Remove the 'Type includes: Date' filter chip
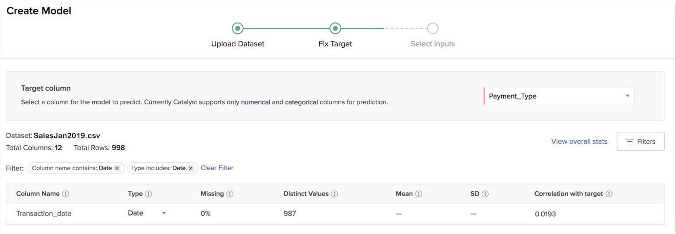This screenshot has height=234, width=676. coord(191,168)
